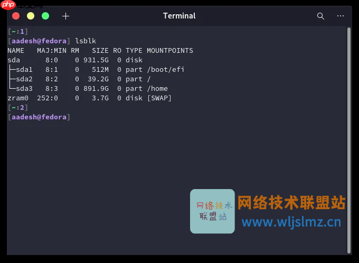359x263 pixels.
Task: Click the 252:0 major:minor value
Action: pyautogui.click(x=48, y=98)
